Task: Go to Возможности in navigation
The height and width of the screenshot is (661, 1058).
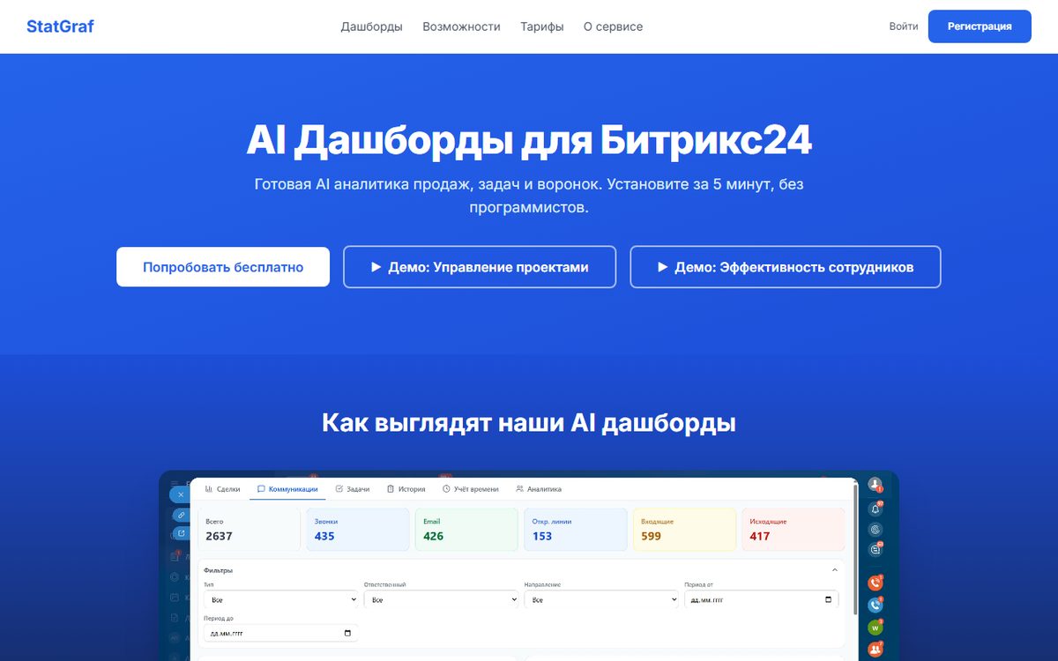Action: click(461, 26)
